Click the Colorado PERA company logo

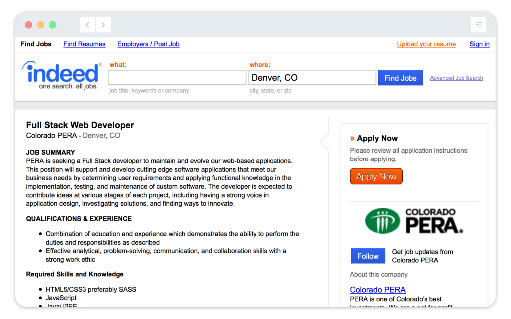pos(414,221)
